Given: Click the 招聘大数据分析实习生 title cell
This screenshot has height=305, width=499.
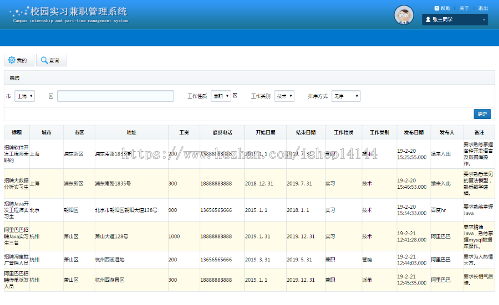Looking at the screenshot, I should (17, 184).
